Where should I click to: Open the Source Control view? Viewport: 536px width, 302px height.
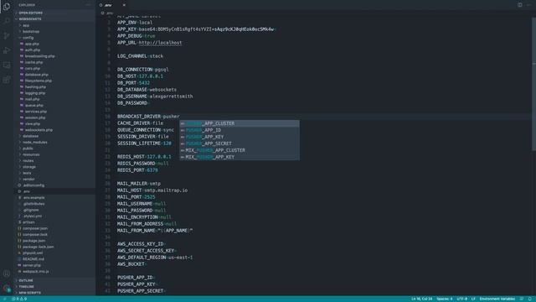7,35
